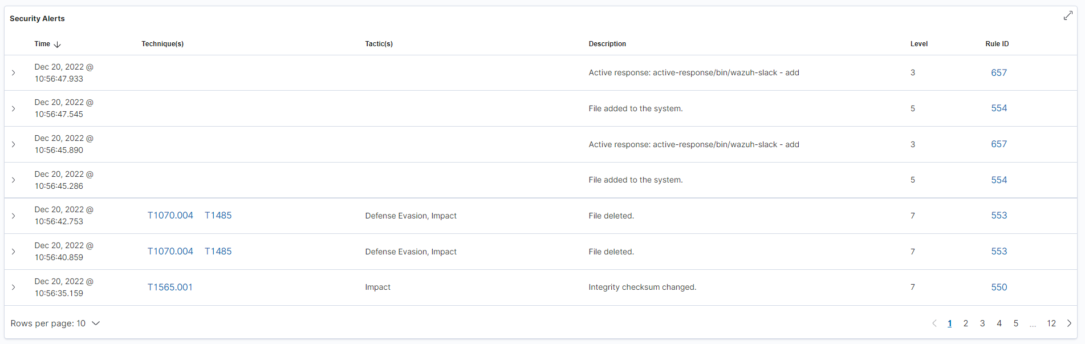
Task: Open technique T1565.001 details
Action: point(170,287)
